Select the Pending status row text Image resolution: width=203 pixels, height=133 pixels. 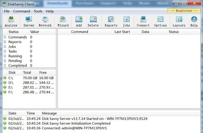15,61
